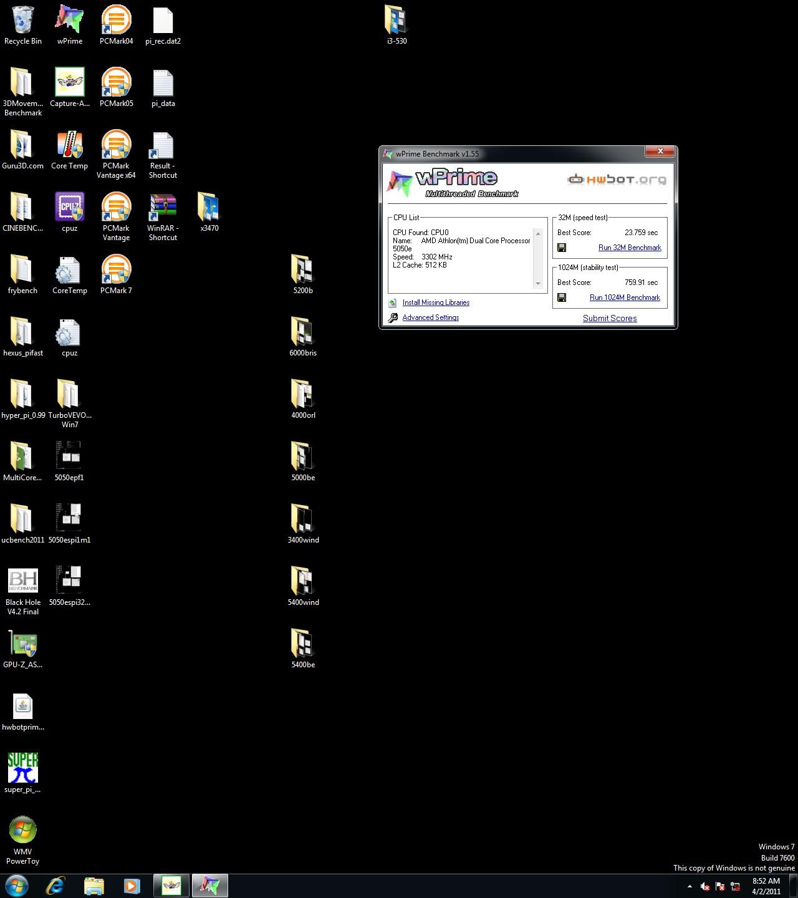Open the Recycle Bin icon
Image resolution: width=798 pixels, height=898 pixels.
[23, 21]
